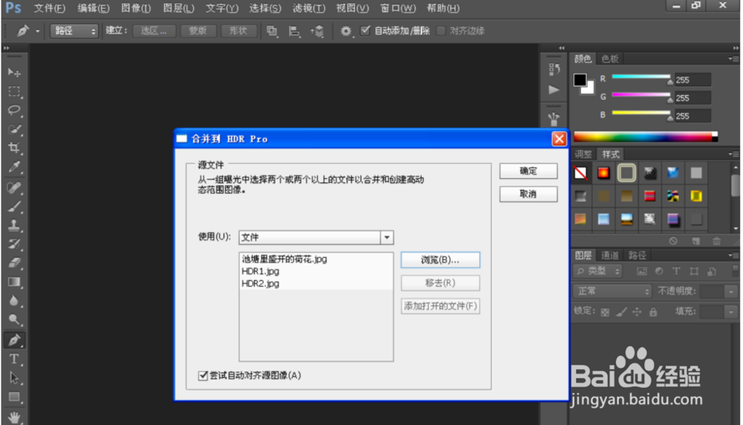Open the Color panel flyout menu
This screenshot has width=743, height=425.
[733, 59]
